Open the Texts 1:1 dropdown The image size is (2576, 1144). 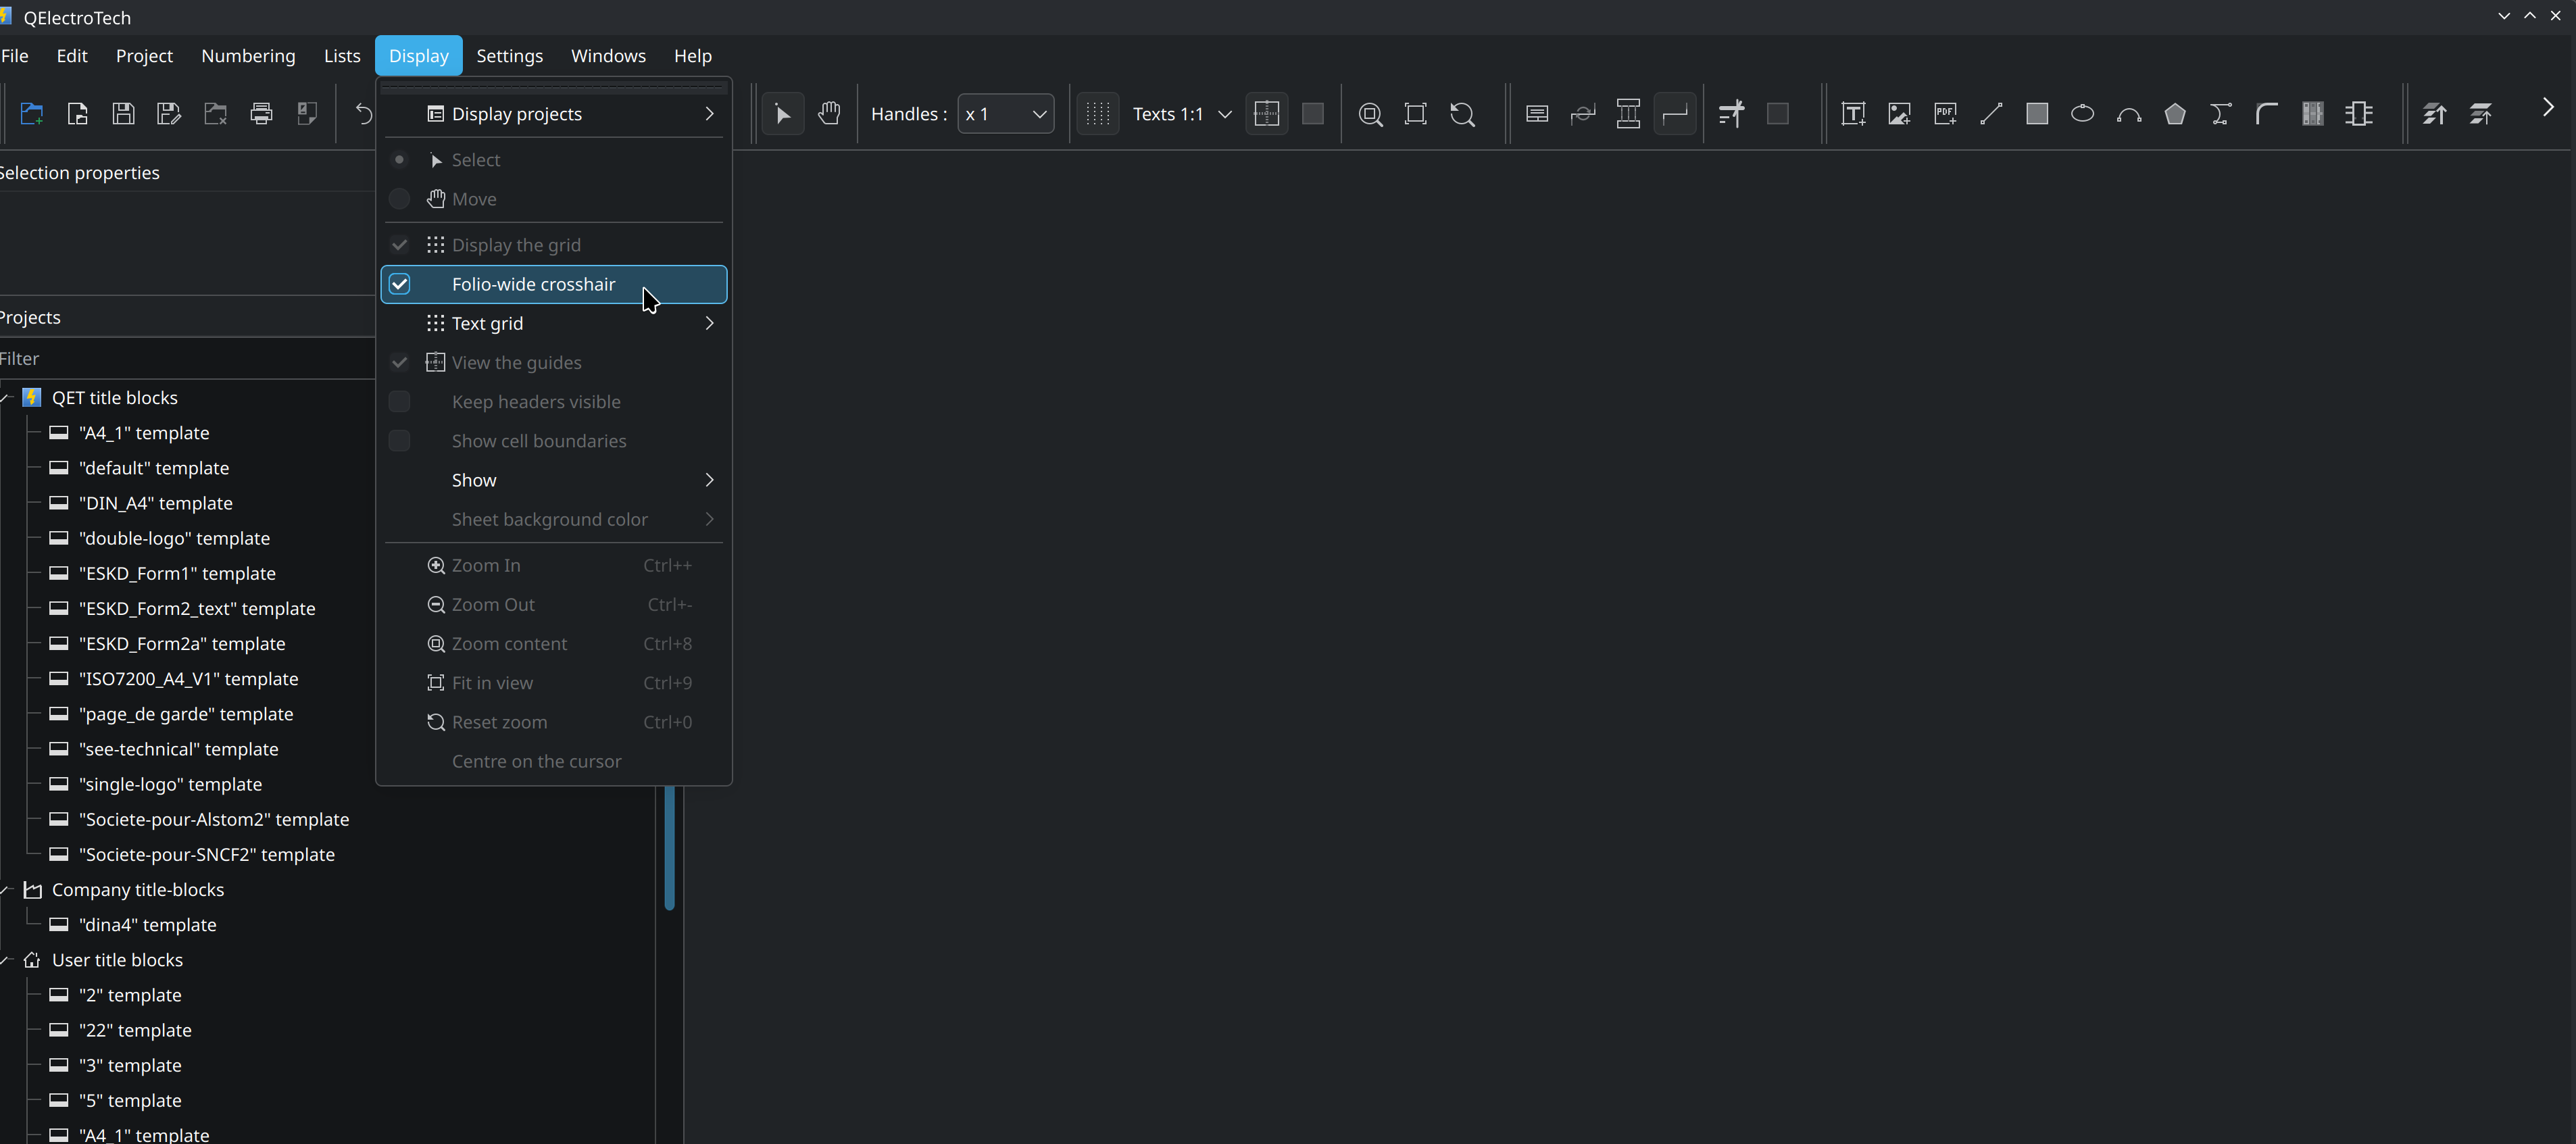(x=1182, y=114)
